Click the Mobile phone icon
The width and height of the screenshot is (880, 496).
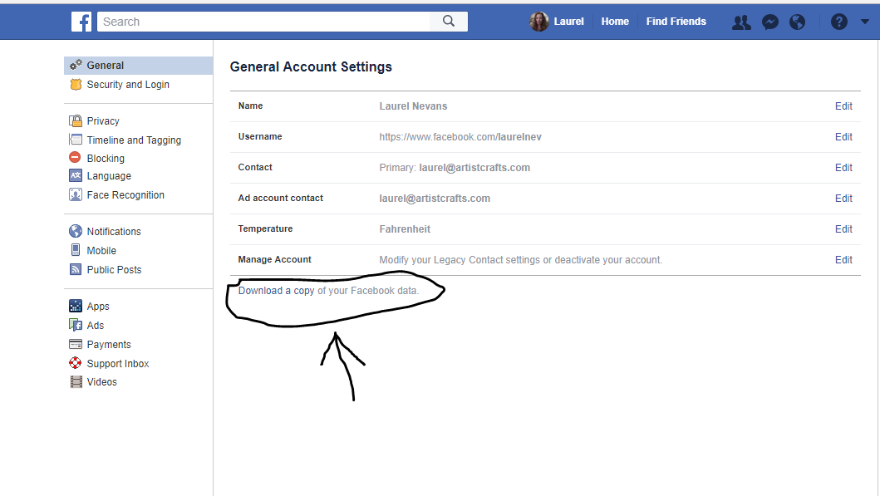tap(76, 250)
